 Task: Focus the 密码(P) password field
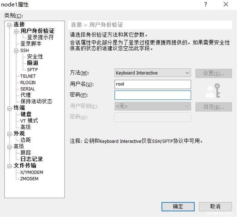[153, 95]
